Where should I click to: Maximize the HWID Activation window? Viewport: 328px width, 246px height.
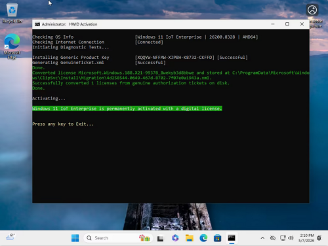click(287, 24)
